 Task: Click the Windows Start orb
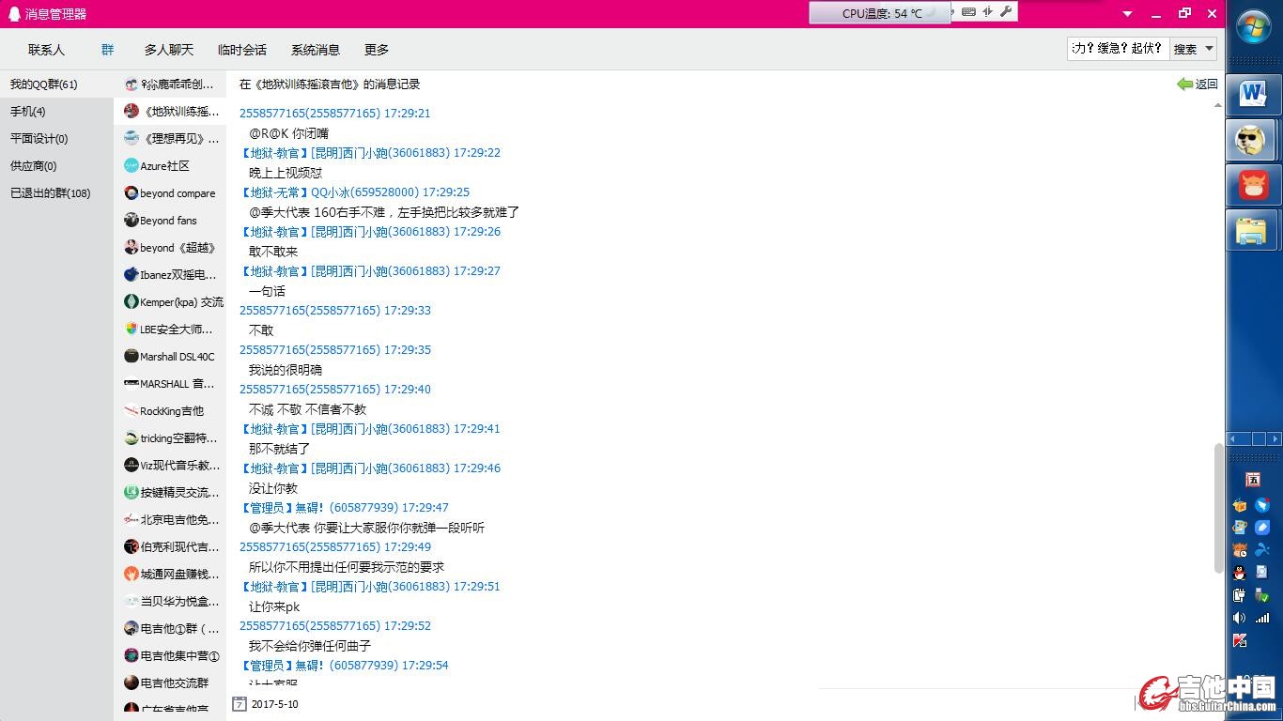click(x=1254, y=28)
